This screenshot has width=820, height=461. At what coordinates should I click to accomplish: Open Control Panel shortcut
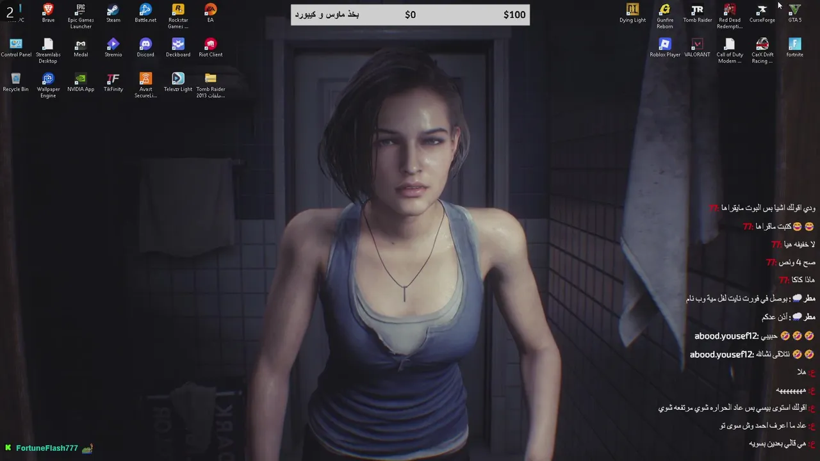(x=16, y=47)
